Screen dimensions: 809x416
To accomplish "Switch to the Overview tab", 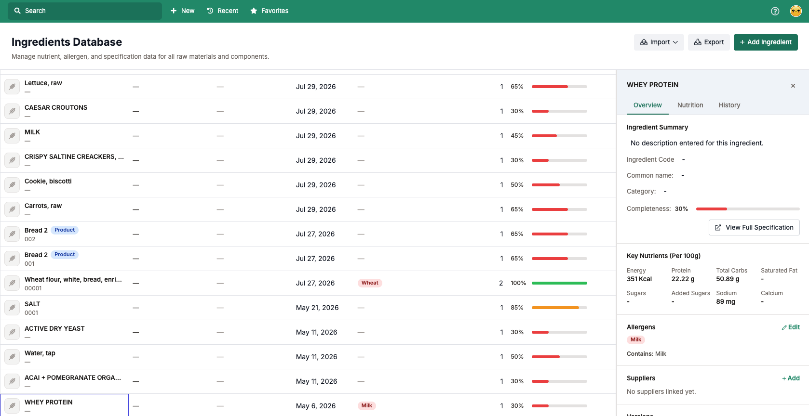I will (647, 105).
